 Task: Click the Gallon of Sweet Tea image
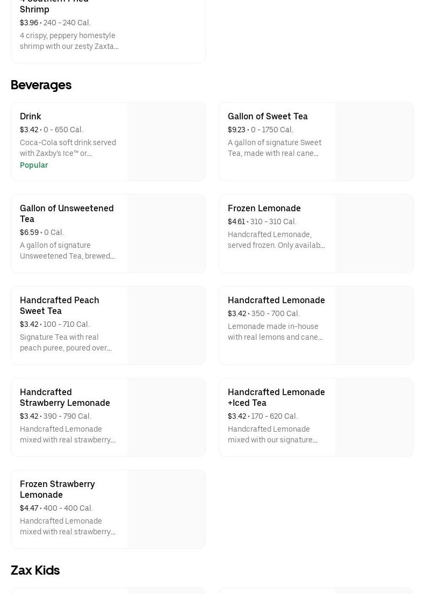(x=374, y=142)
